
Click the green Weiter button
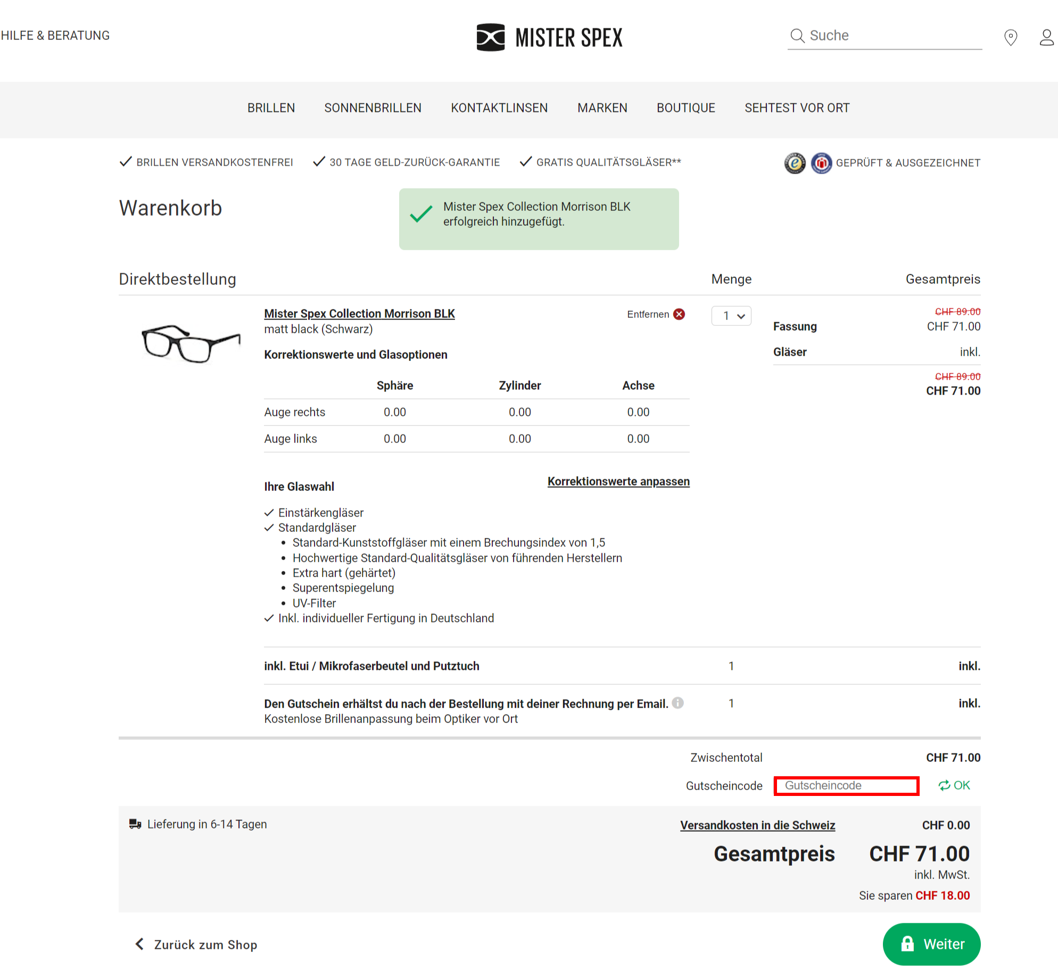point(931,944)
